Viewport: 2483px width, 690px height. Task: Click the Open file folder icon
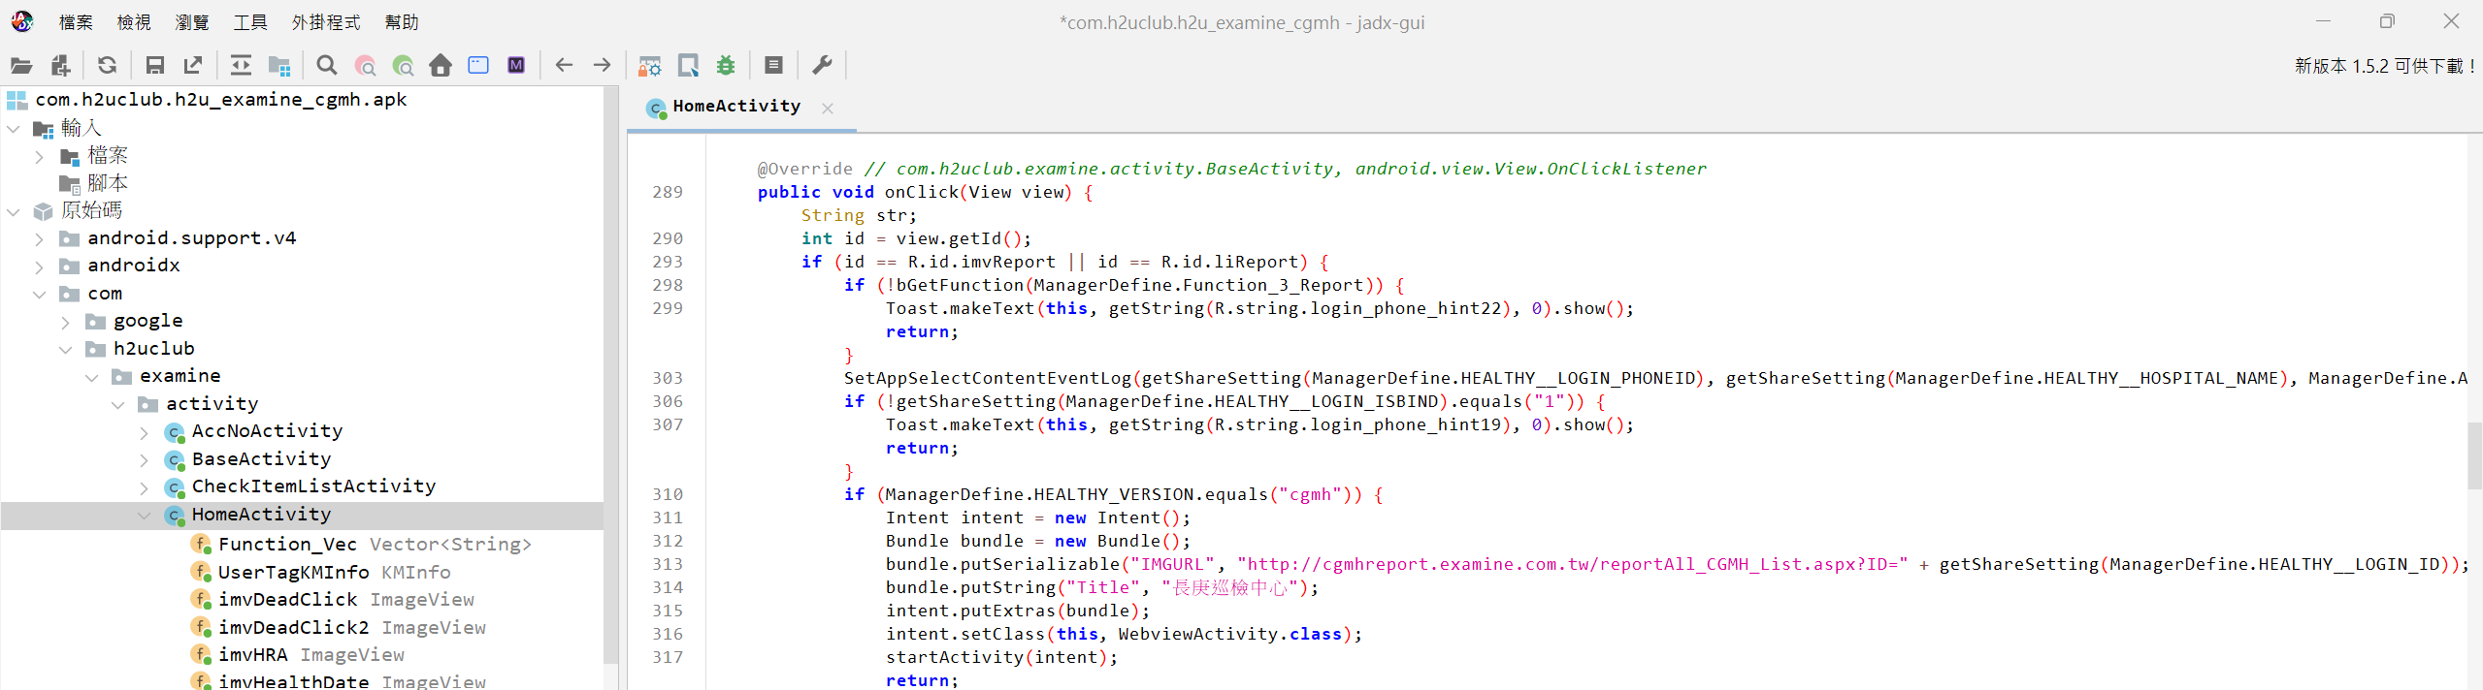21,66
